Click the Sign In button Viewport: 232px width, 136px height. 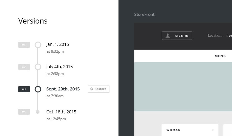coord(177,36)
